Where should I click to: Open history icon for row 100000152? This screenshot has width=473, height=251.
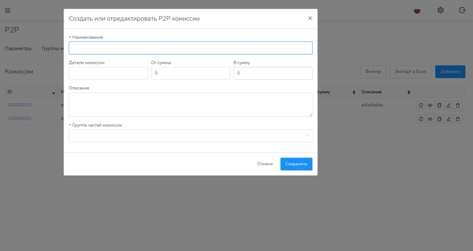coord(421,105)
